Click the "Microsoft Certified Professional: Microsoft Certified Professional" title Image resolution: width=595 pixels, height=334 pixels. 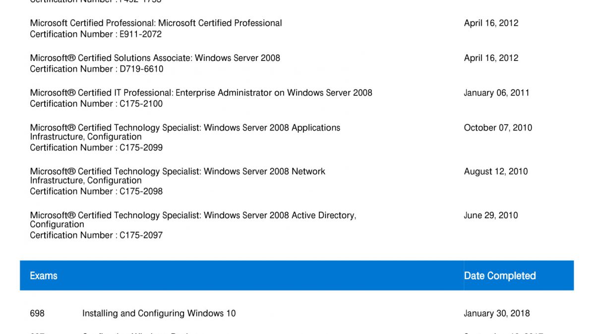(156, 23)
